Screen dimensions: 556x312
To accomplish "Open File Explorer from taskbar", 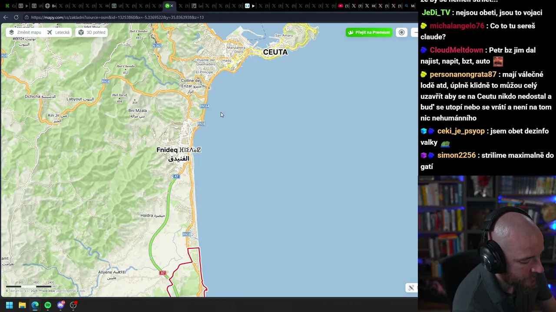I will point(22,305).
